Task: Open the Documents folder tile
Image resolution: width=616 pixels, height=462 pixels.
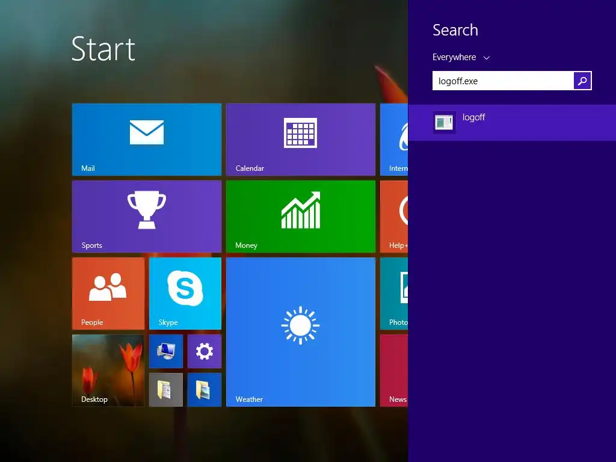Action: coord(166,390)
